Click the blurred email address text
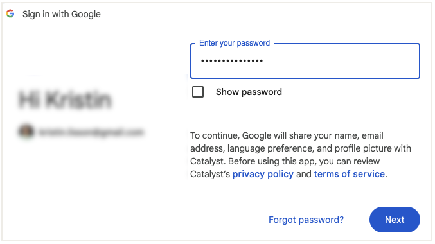435x244 pixels. (x=91, y=132)
